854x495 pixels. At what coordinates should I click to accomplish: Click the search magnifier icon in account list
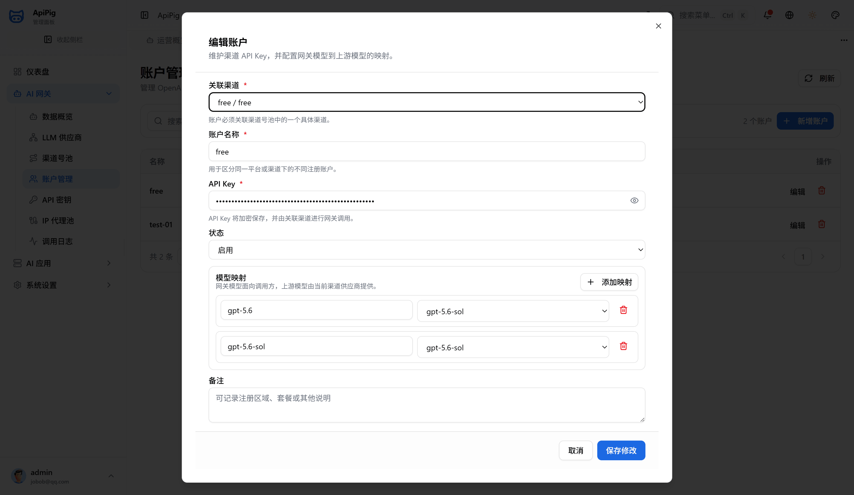[x=158, y=121]
